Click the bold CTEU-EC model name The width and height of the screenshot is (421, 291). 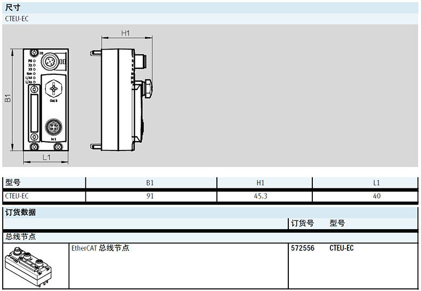[x=341, y=248]
